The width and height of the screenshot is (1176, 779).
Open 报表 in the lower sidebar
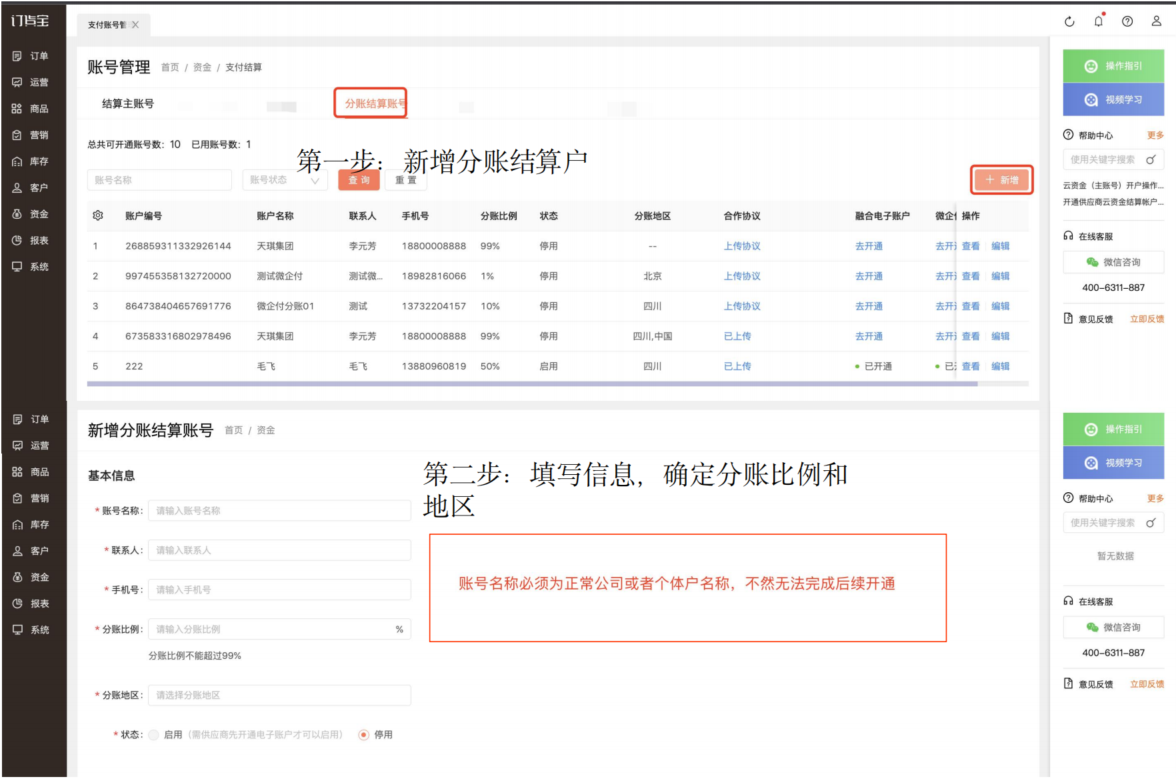(x=31, y=604)
